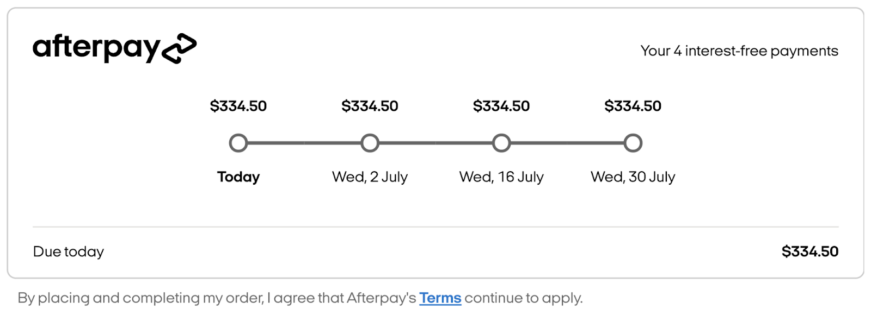
Task: Click the $334.50 due today amount
Action: [x=811, y=251]
